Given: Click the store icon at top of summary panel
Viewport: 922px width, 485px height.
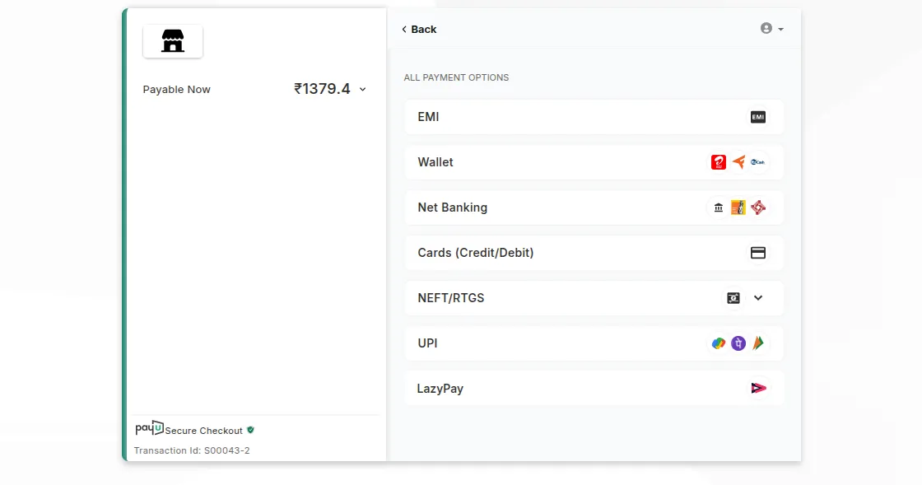Looking at the screenshot, I should coord(172,40).
